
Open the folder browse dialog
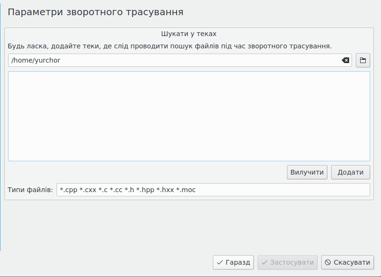(x=363, y=60)
